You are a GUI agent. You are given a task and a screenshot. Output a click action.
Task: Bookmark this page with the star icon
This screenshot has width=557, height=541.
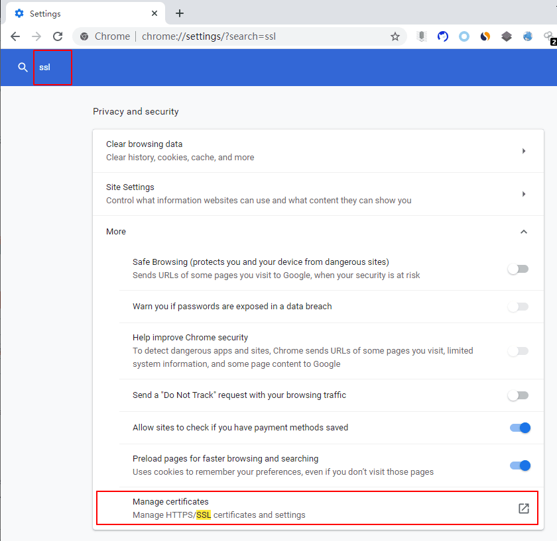click(395, 36)
